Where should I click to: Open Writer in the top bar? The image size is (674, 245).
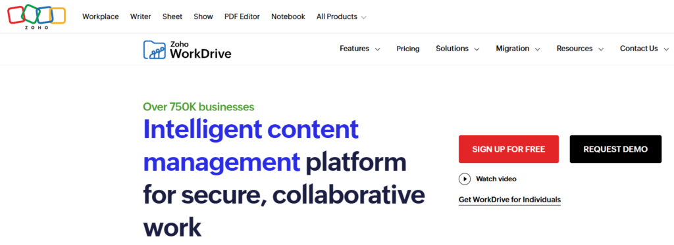click(x=141, y=16)
